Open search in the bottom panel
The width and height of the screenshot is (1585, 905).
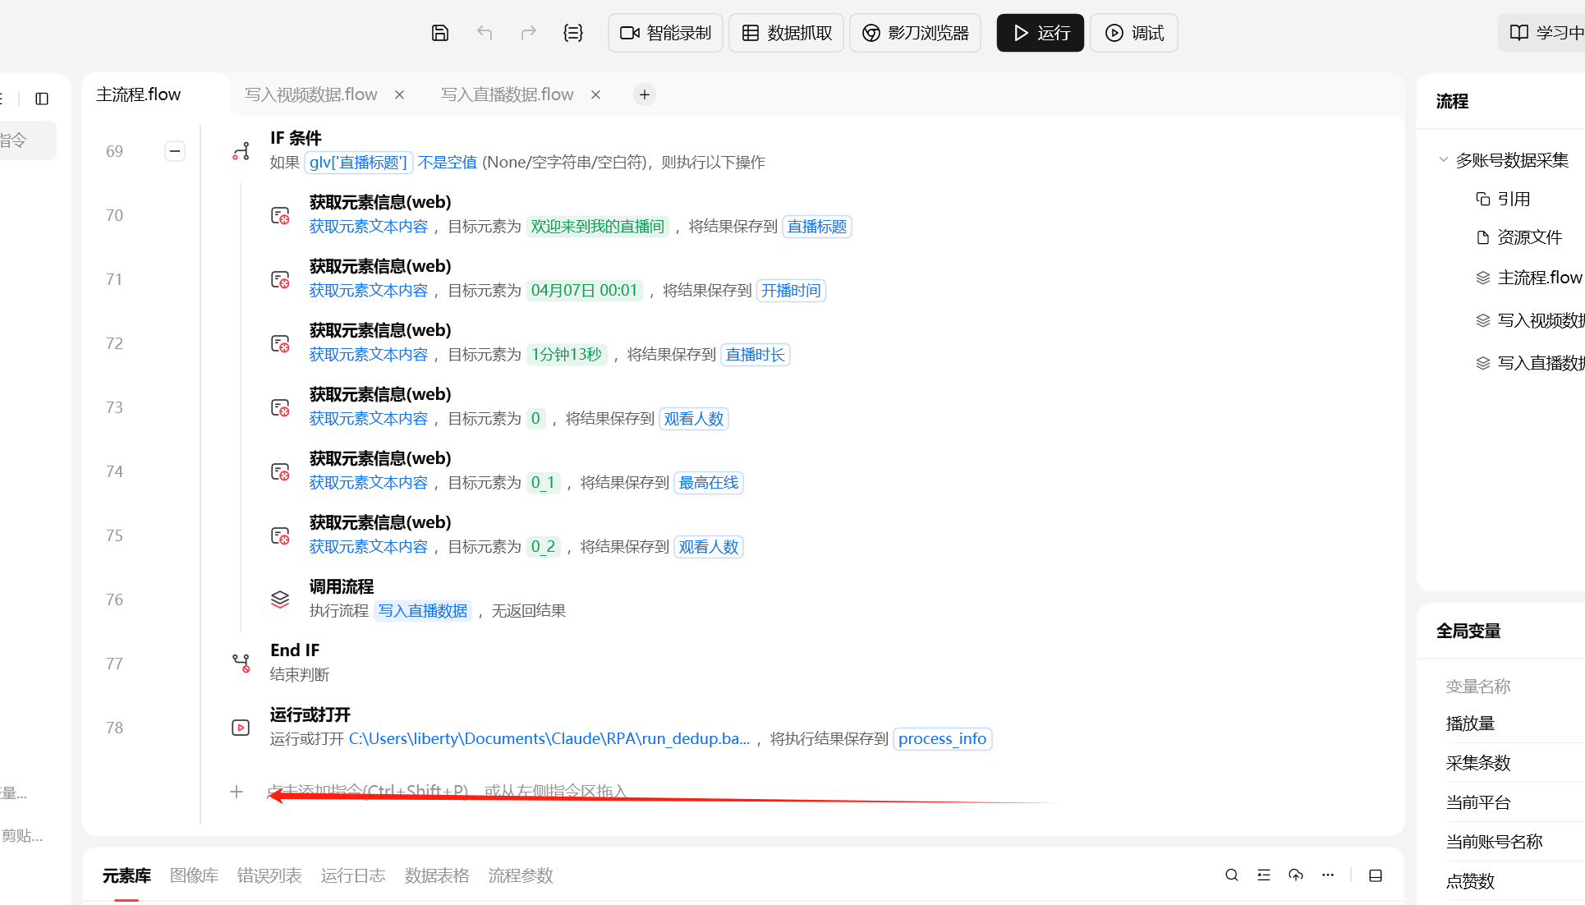[x=1231, y=875]
